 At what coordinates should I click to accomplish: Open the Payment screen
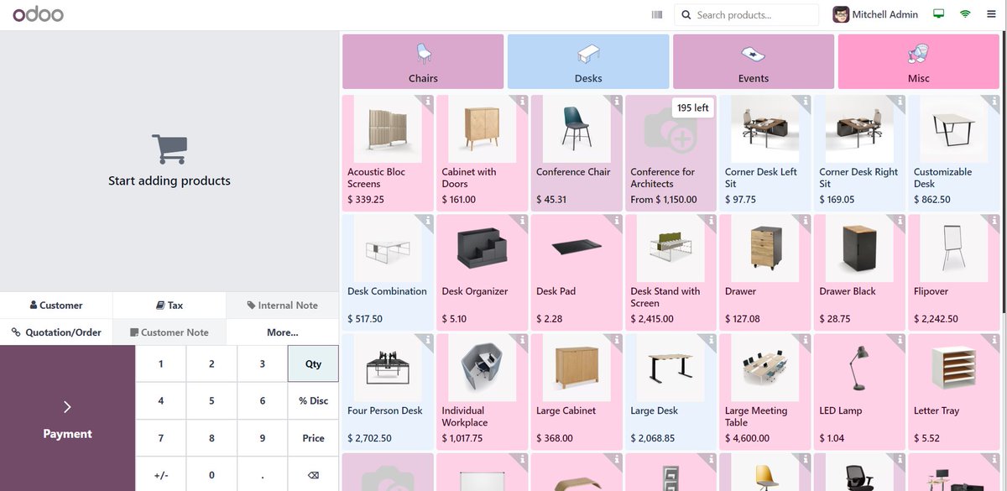[67, 418]
